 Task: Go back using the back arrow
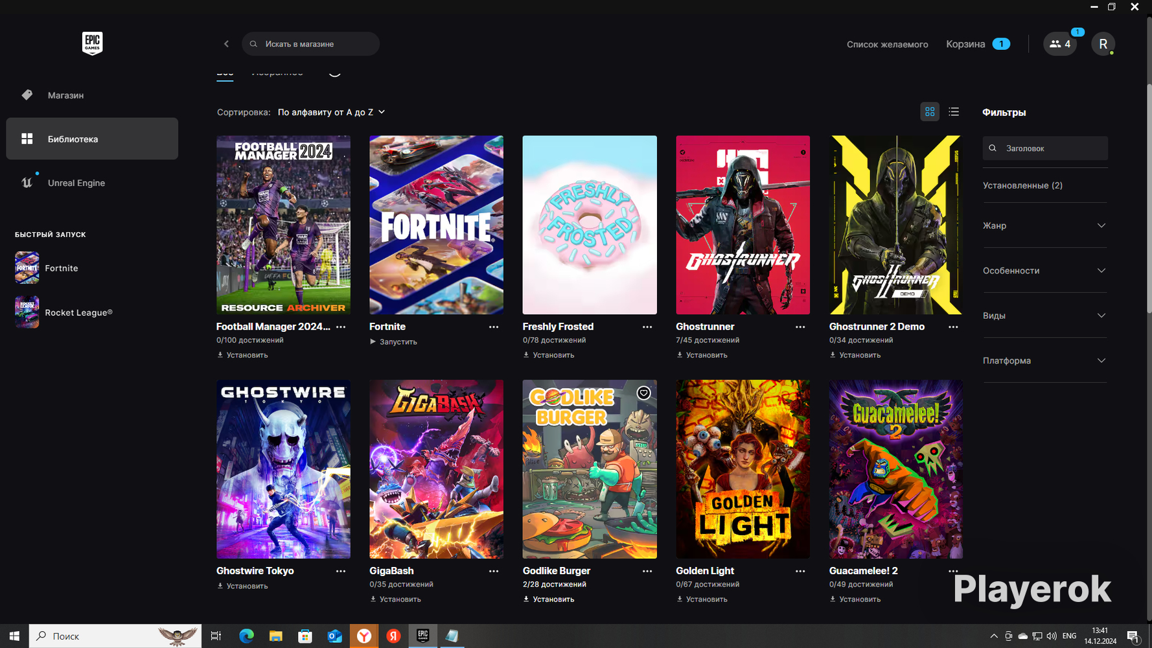pos(226,44)
